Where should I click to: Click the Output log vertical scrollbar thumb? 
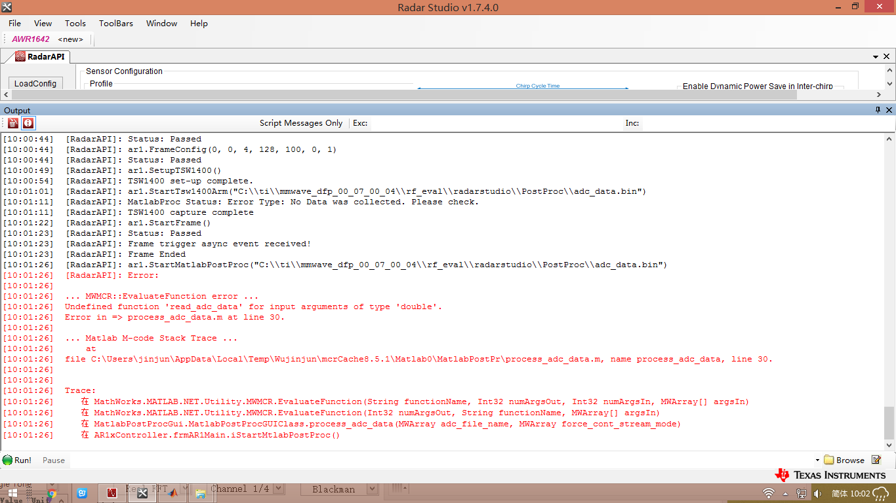(889, 422)
